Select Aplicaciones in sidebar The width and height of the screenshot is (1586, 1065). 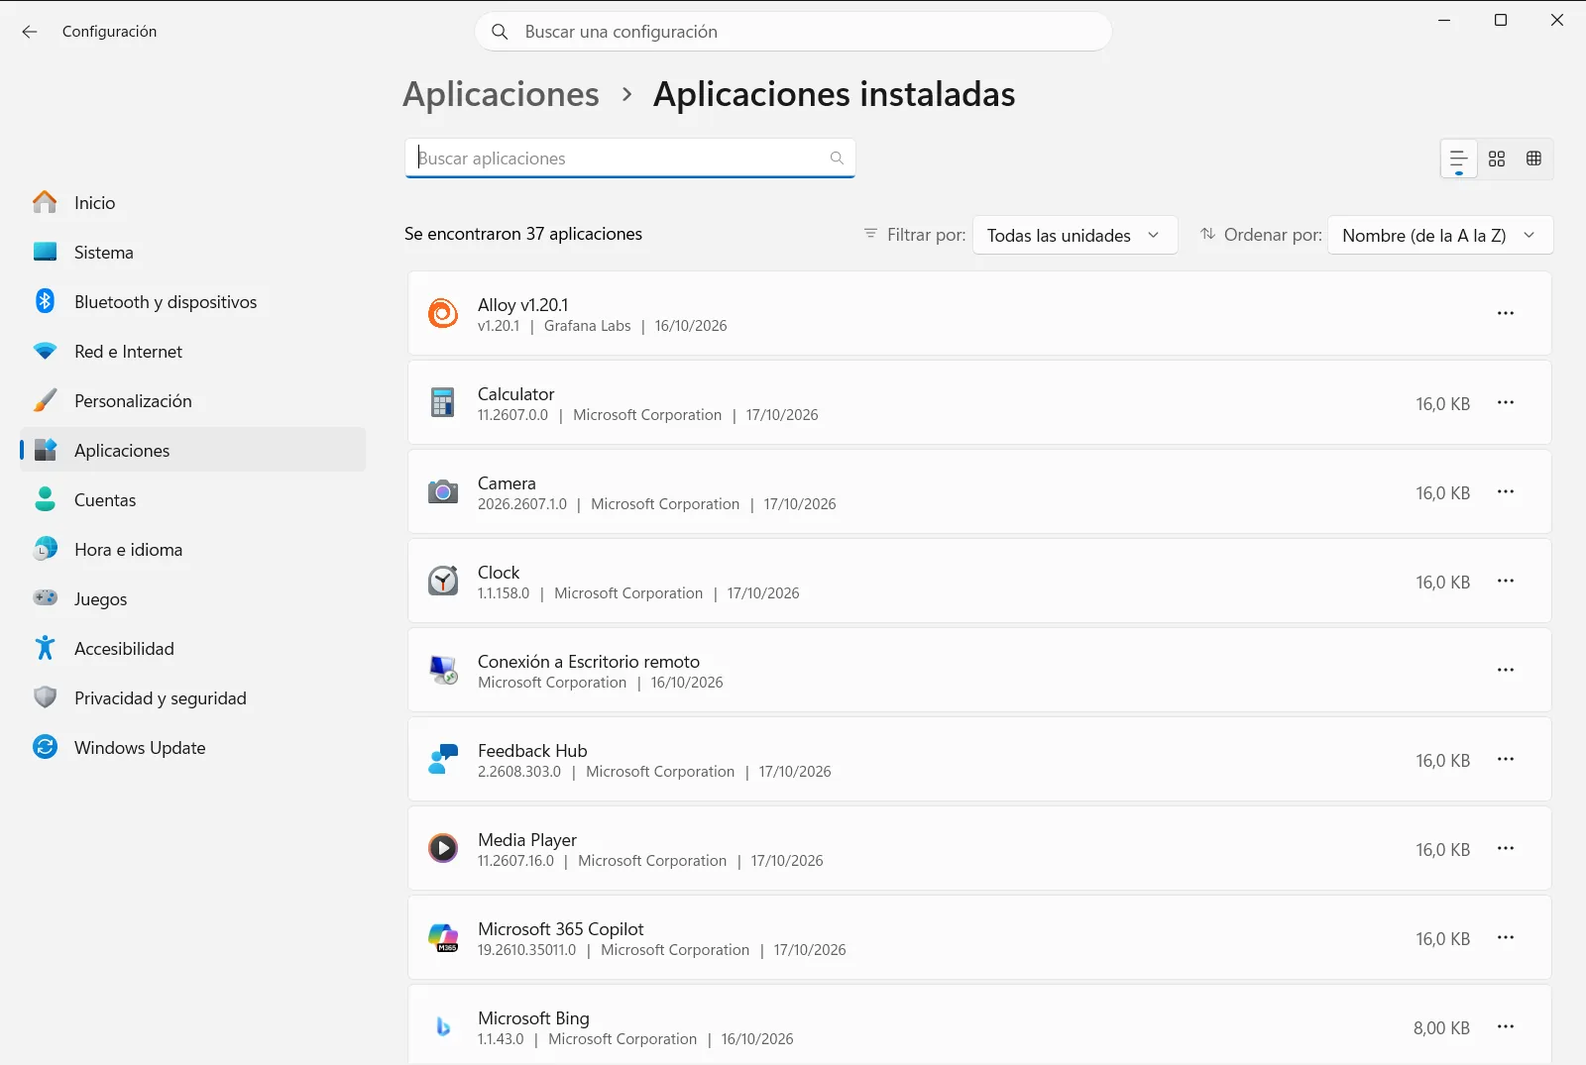pos(193,450)
